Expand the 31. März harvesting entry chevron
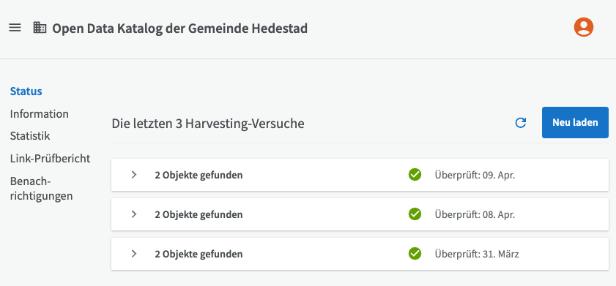The height and width of the screenshot is (286, 616). click(134, 254)
